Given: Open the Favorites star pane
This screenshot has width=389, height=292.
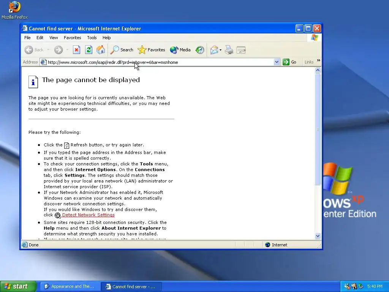Looking at the screenshot, I should point(151,50).
